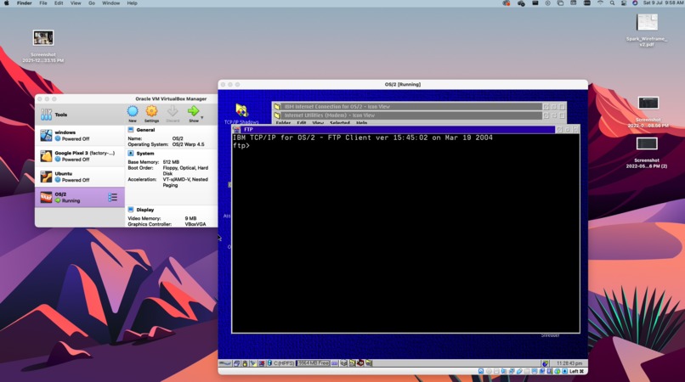This screenshot has width=685, height=382.
Task: Click the OS/2 WarpCenter button
Action: [225, 362]
